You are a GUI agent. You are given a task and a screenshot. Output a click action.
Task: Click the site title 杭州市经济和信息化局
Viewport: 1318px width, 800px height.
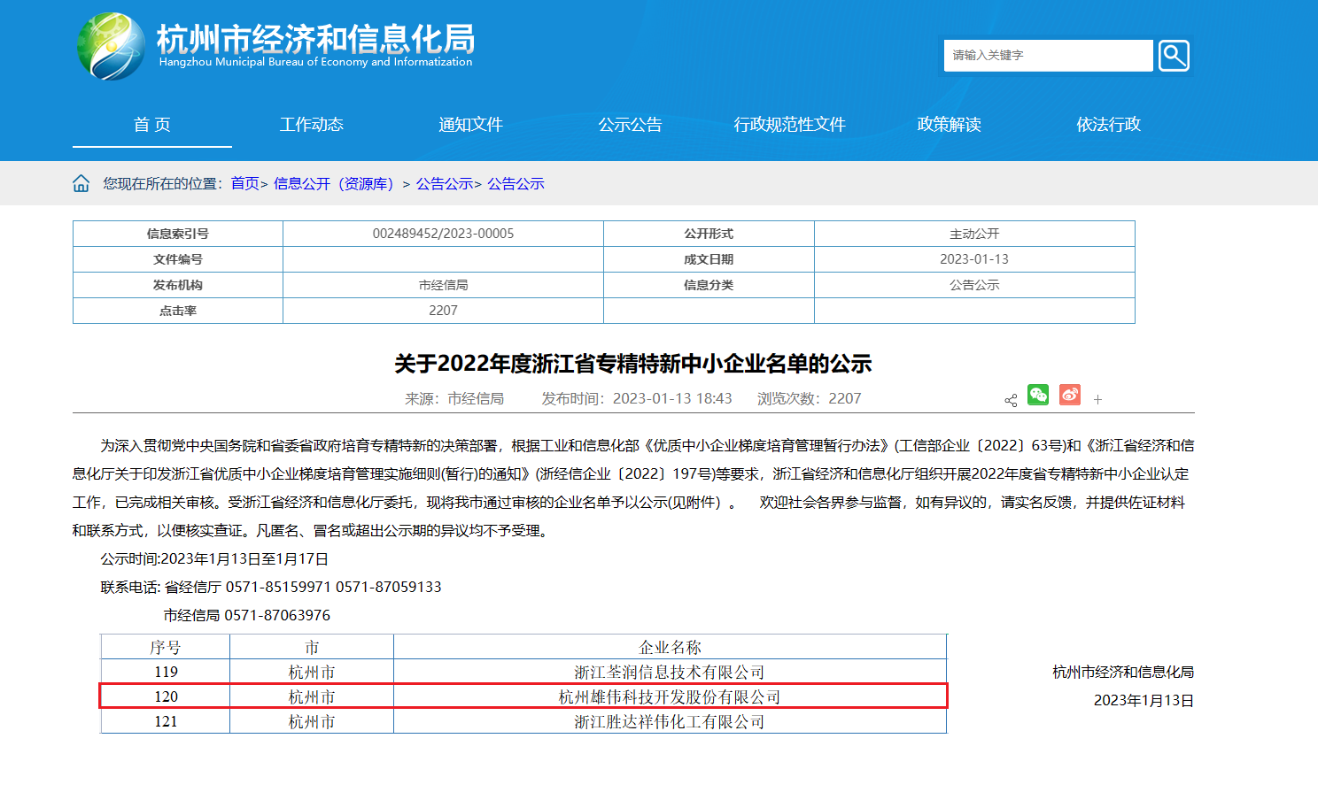coord(315,39)
